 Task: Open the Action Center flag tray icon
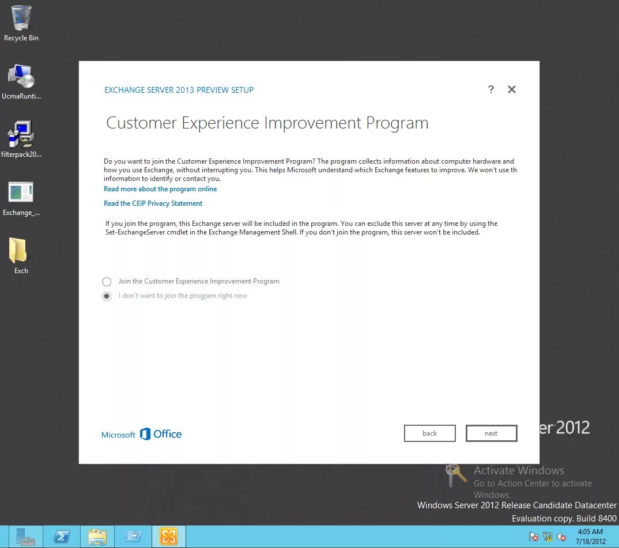(533, 537)
